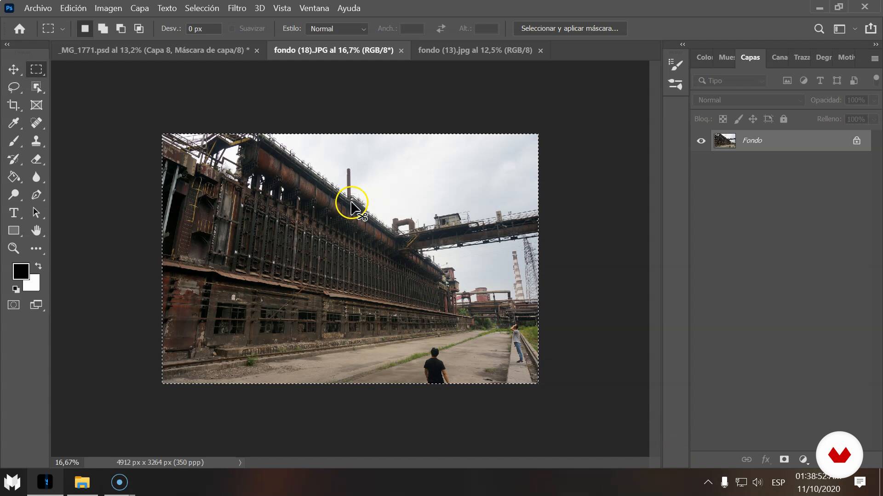Image resolution: width=883 pixels, height=496 pixels.
Task: Select the Move tool
Action: tap(13, 69)
